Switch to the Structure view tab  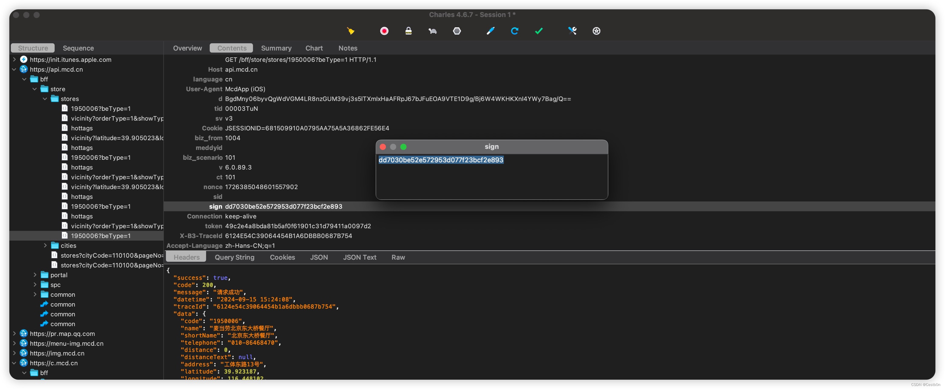(x=33, y=48)
